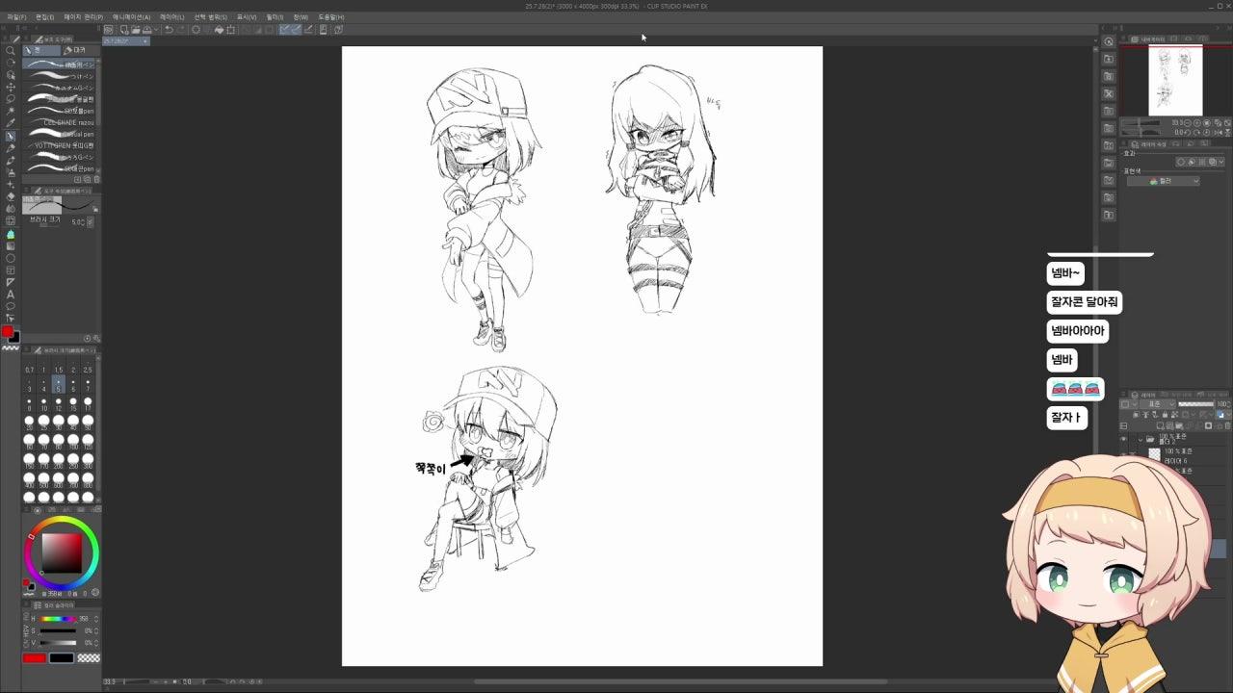Toggle Snap to Ruler in command bar
Viewport: 1233px width, 693px height.
tap(286, 29)
